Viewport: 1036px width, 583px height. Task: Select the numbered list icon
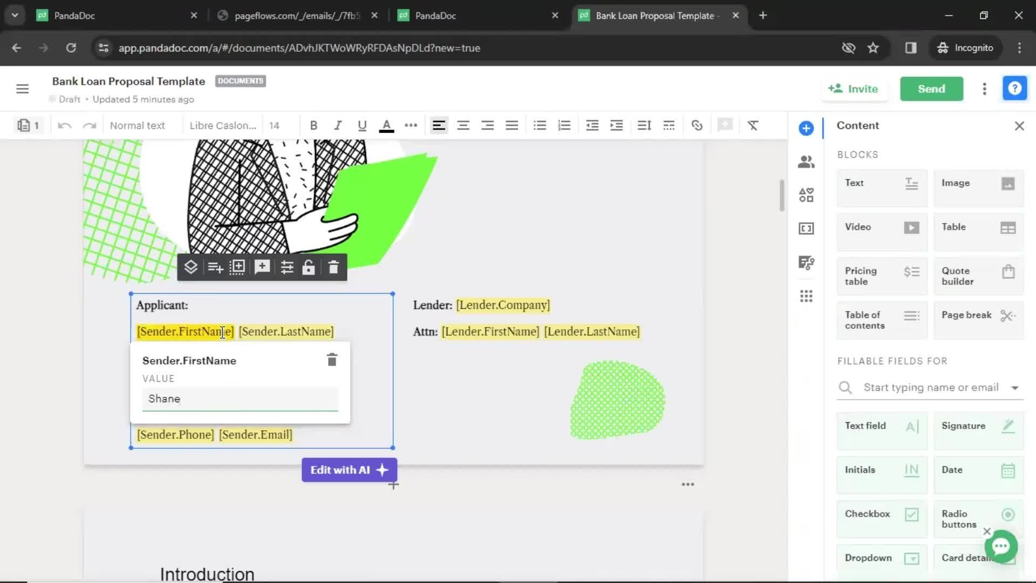pyautogui.click(x=563, y=126)
